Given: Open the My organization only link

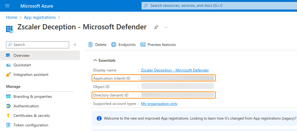Looking at the screenshot, I should click(x=159, y=104).
